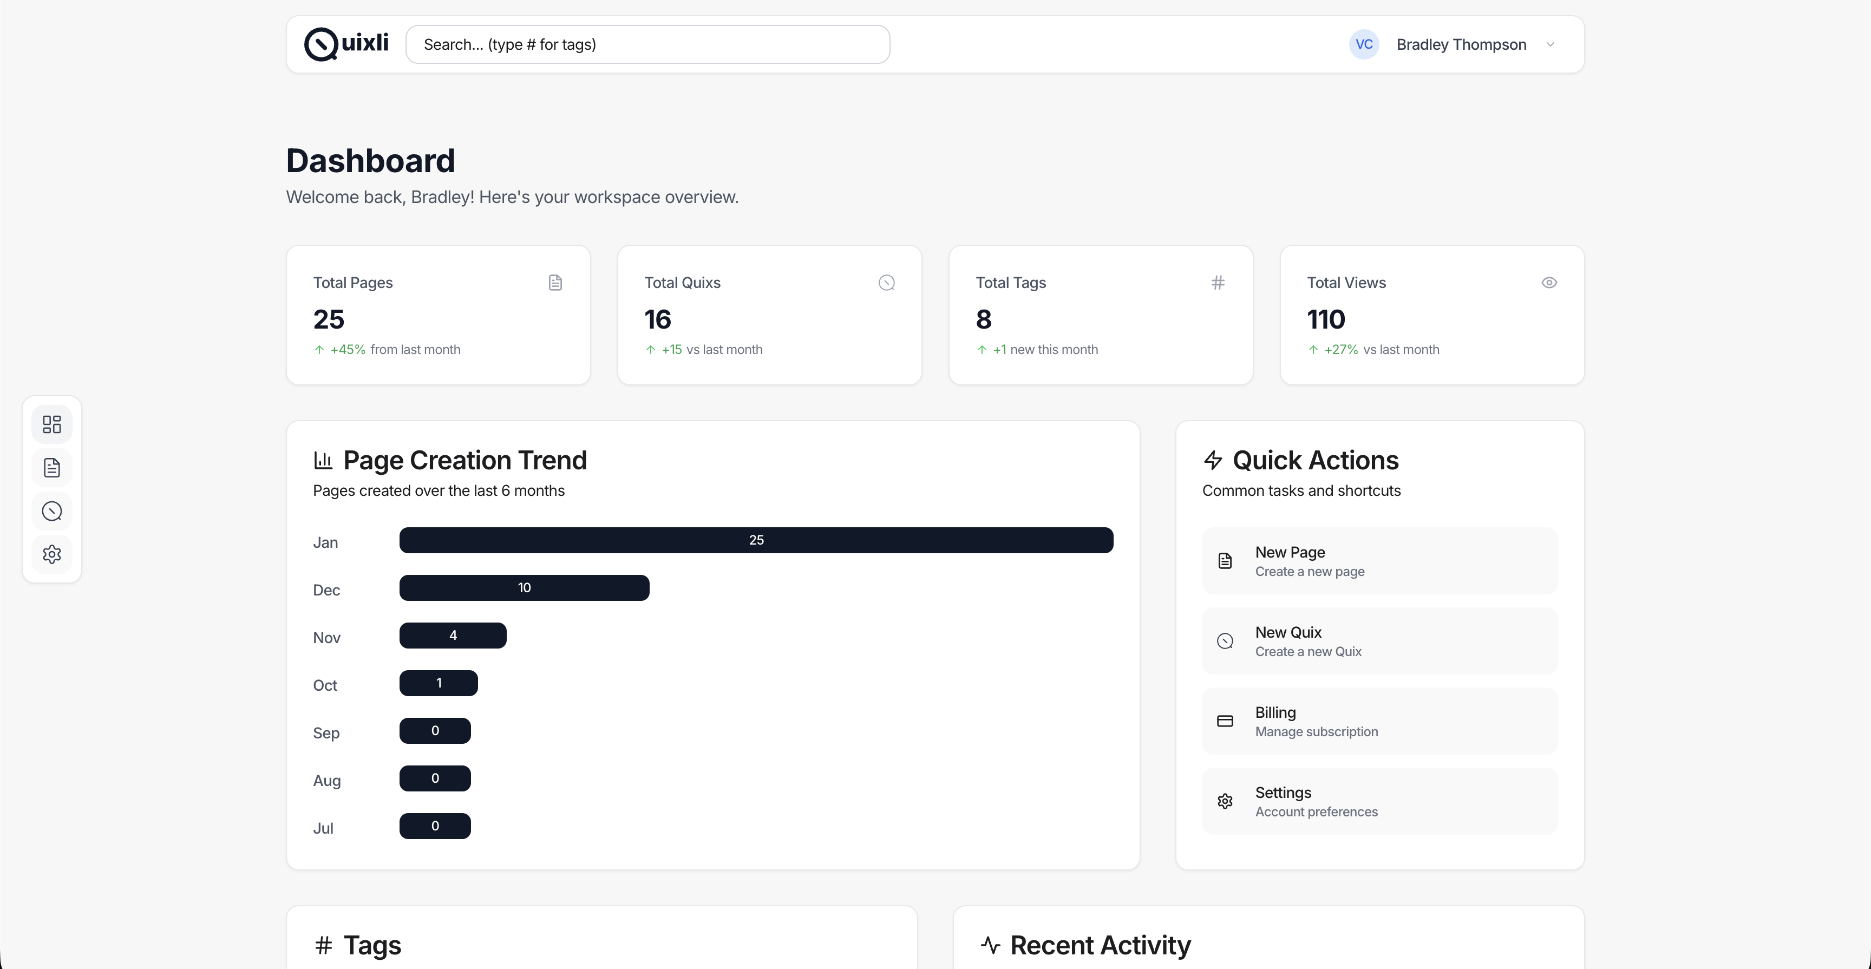Click the VC avatar badge
The height and width of the screenshot is (969, 1871).
tap(1363, 44)
